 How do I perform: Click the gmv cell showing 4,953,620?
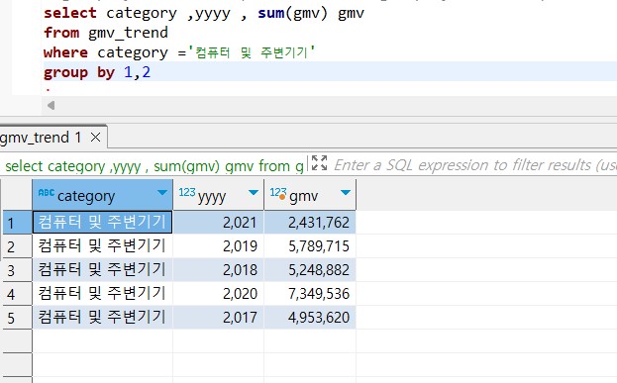click(310, 317)
